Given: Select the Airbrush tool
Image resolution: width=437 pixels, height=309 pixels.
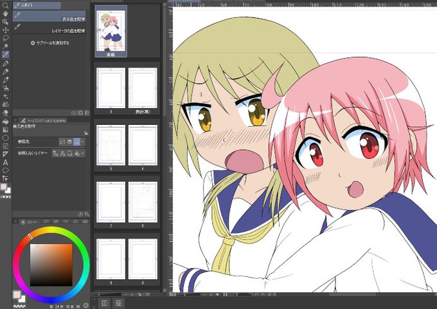Looking at the screenshot, I should tap(5, 88).
